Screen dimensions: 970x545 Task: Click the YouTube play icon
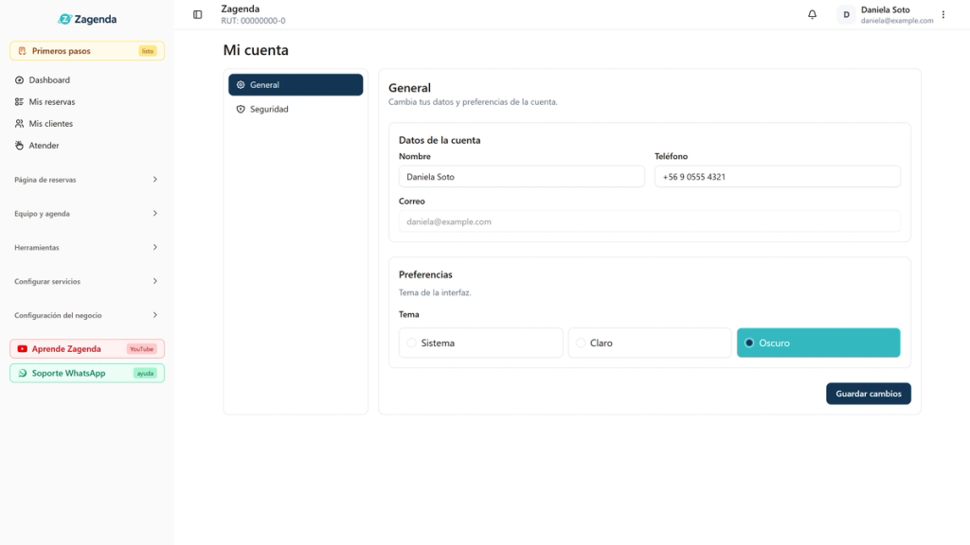23,349
